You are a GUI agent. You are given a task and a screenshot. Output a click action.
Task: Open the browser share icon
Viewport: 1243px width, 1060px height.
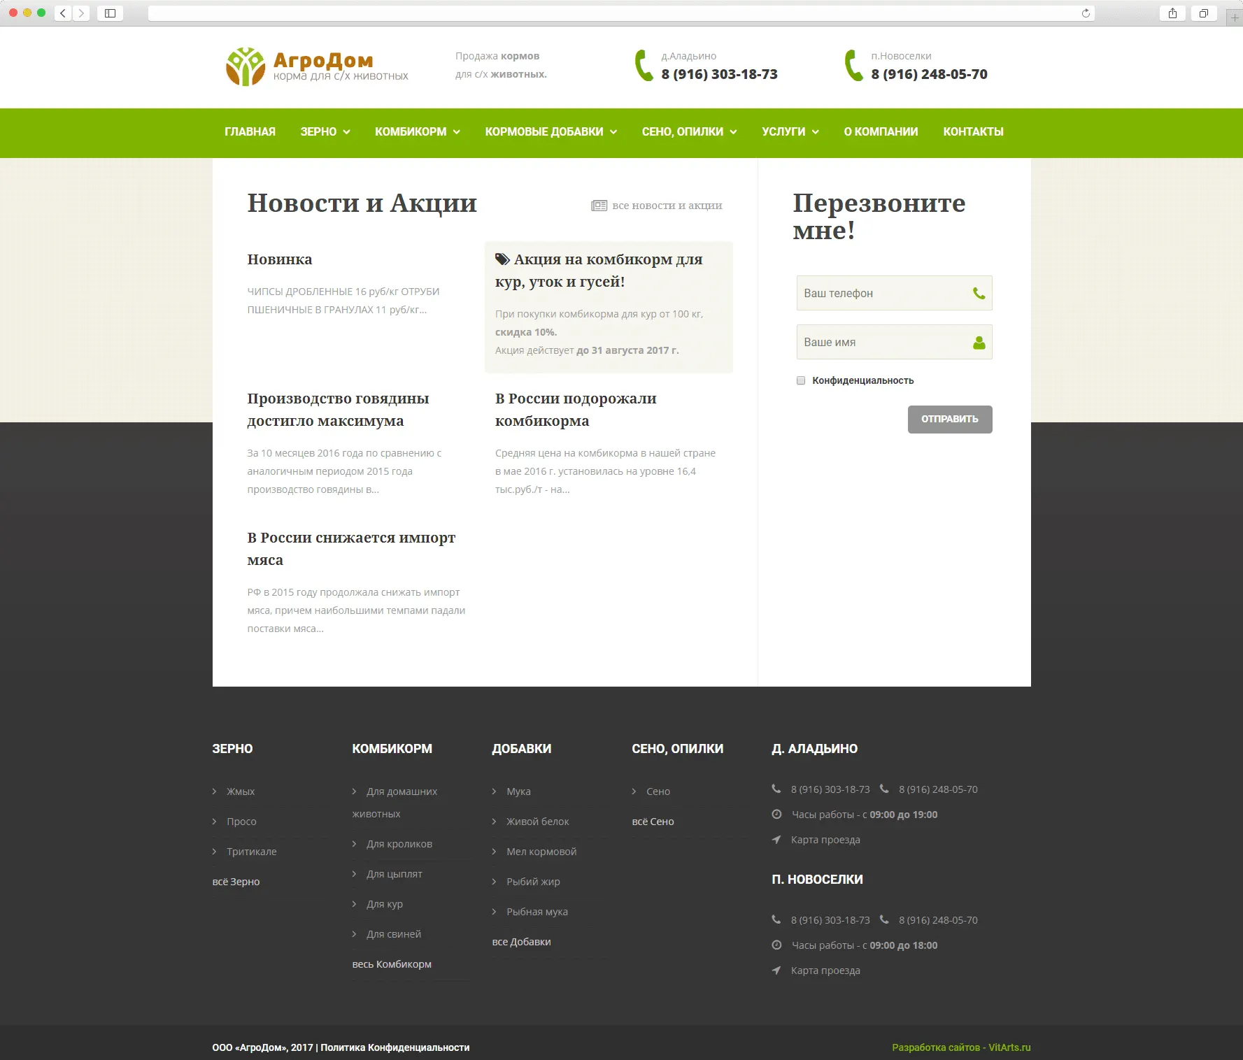[1172, 13]
